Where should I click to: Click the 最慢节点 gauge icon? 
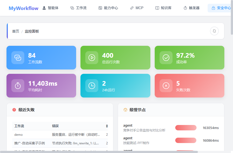coord(125,110)
